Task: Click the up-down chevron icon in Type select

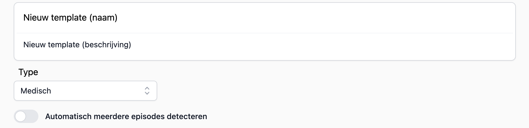Action: point(147,91)
